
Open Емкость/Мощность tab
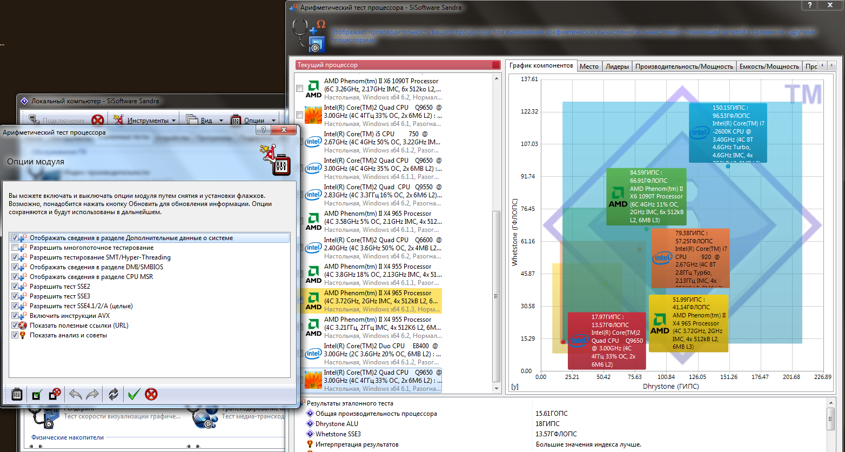pyautogui.click(x=769, y=66)
